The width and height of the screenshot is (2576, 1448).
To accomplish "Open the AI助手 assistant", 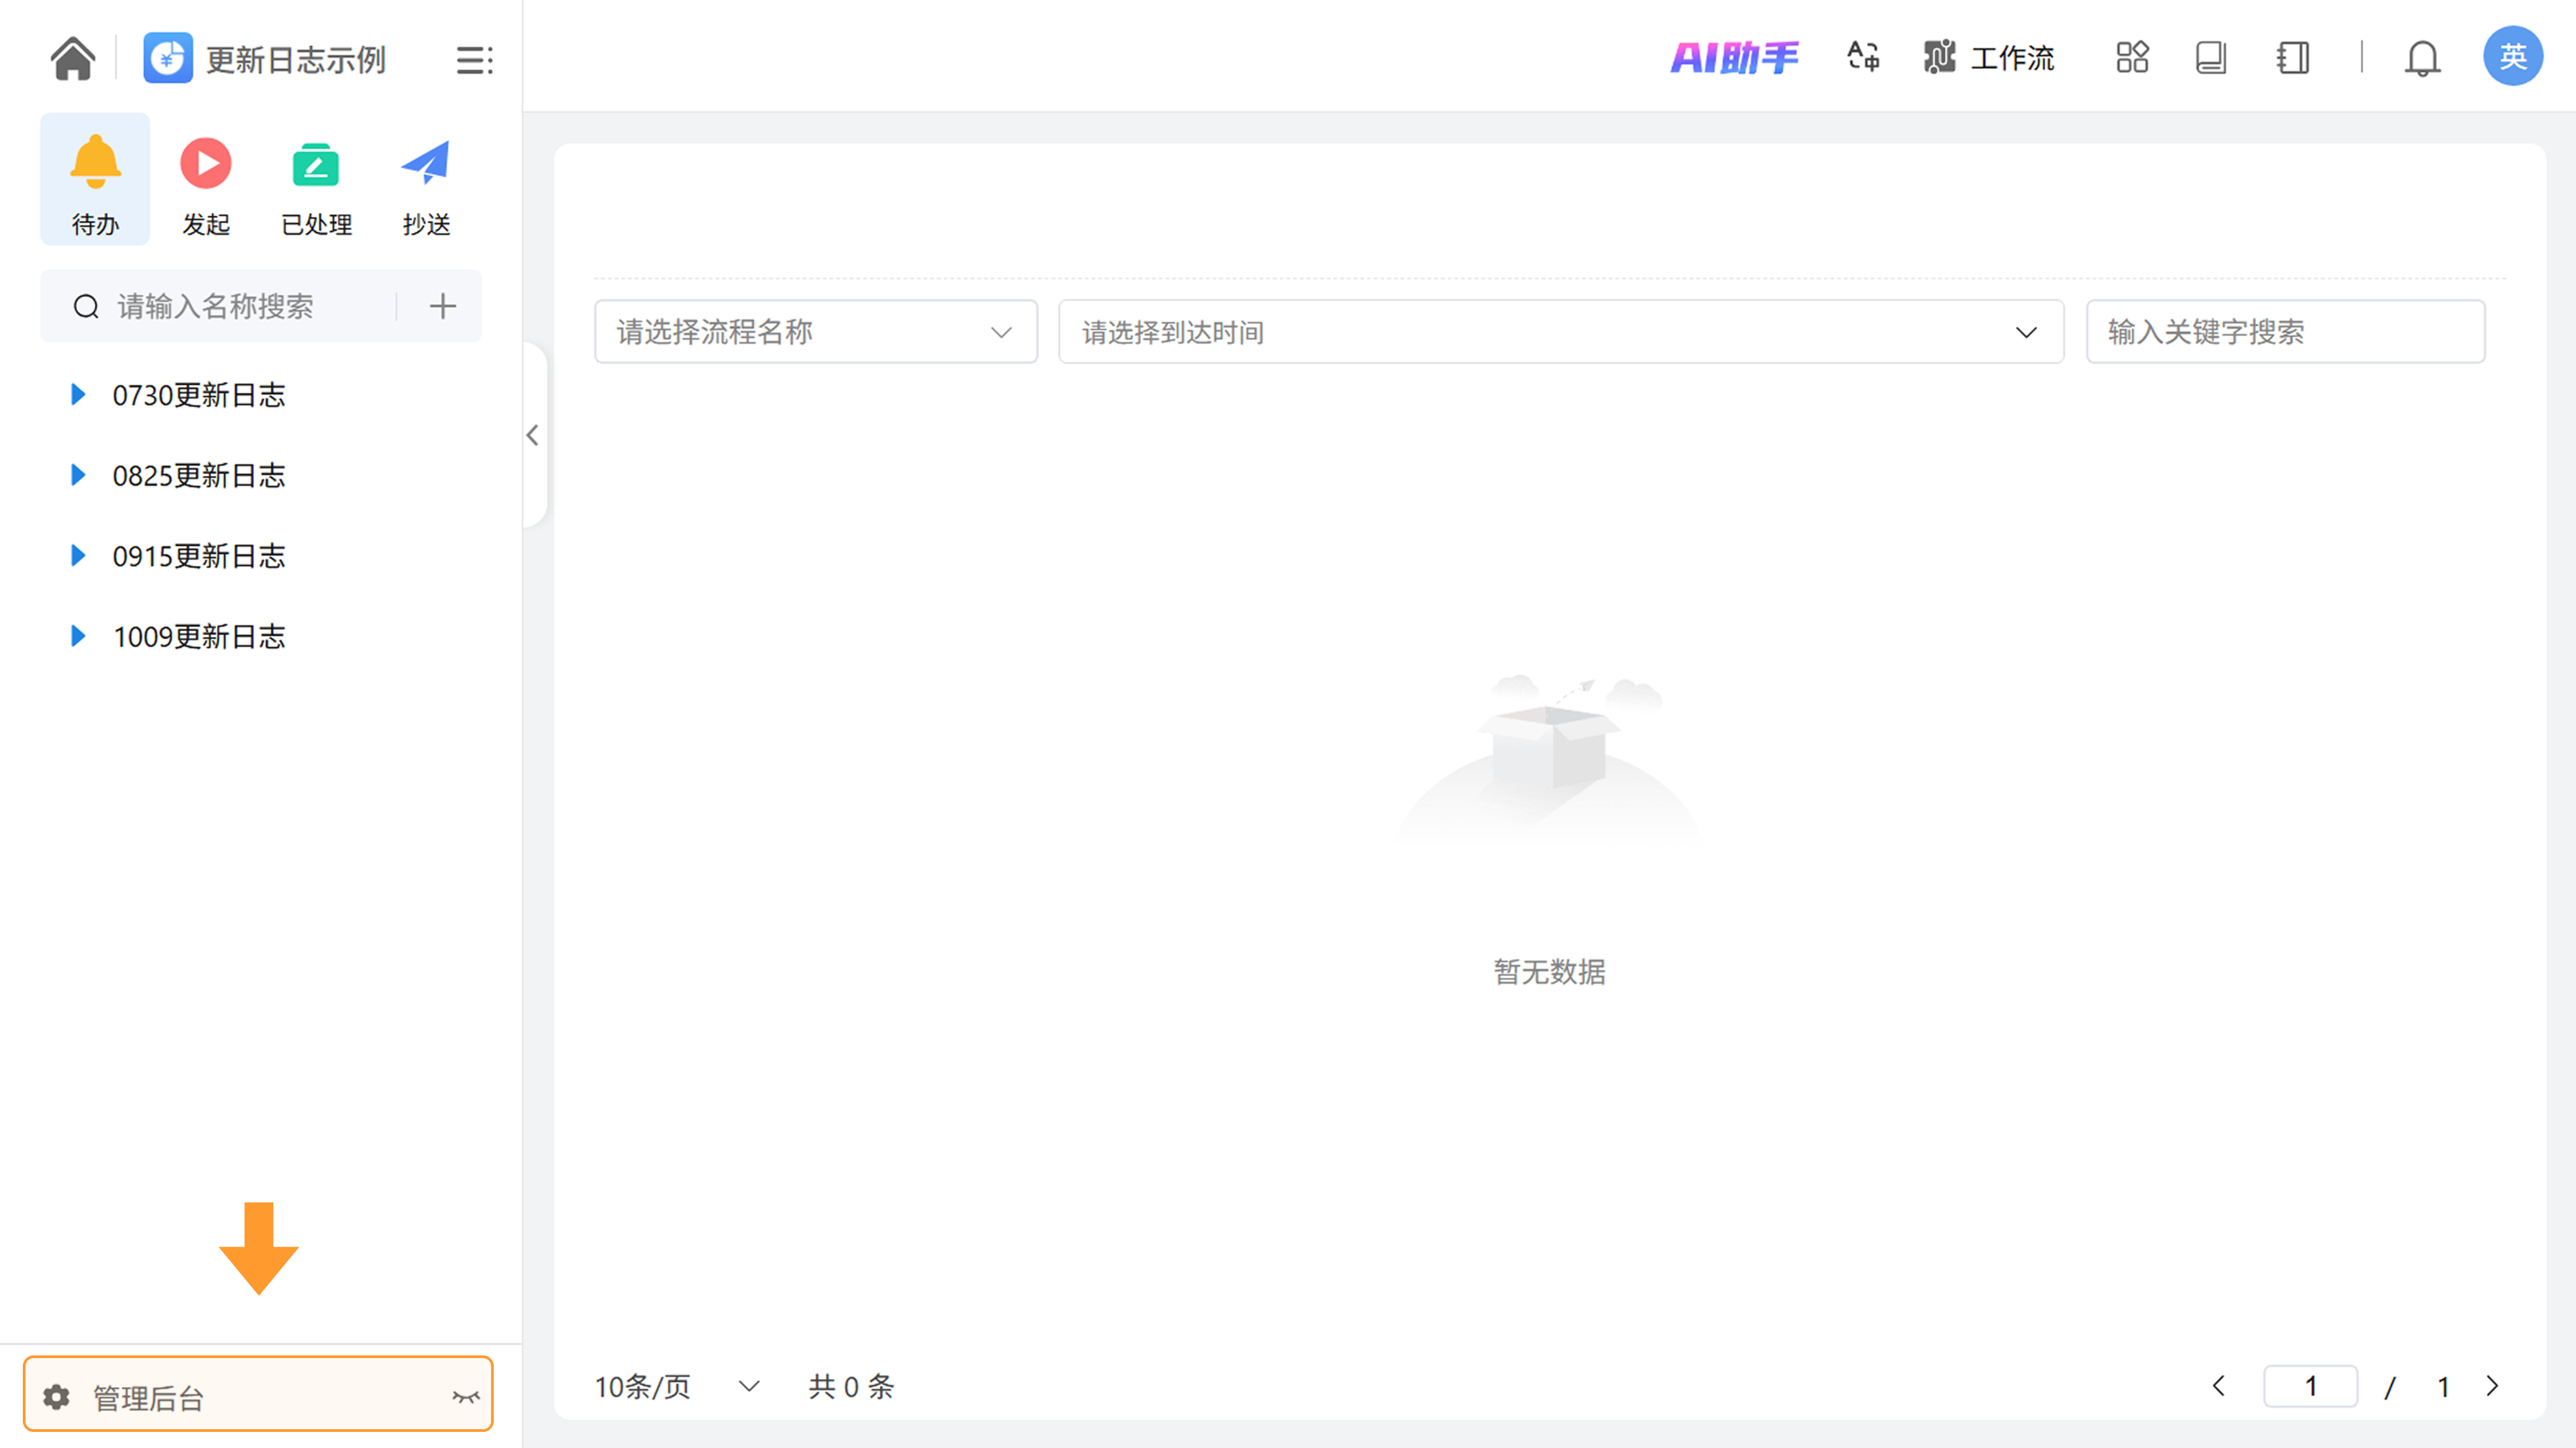I will [1734, 57].
